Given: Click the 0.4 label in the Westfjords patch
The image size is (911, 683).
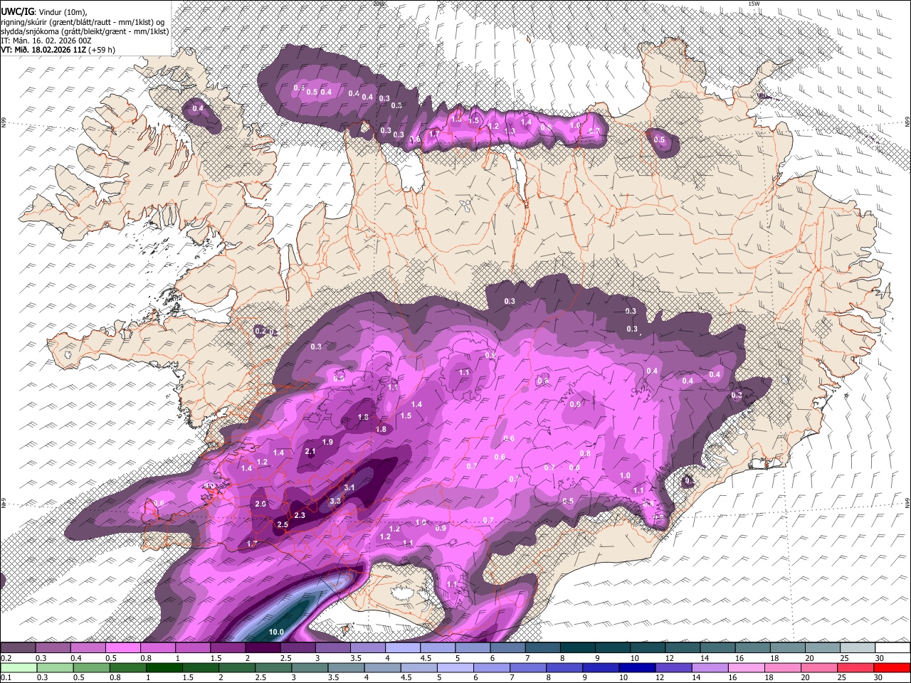Looking at the screenshot, I should pyautogui.click(x=199, y=108).
